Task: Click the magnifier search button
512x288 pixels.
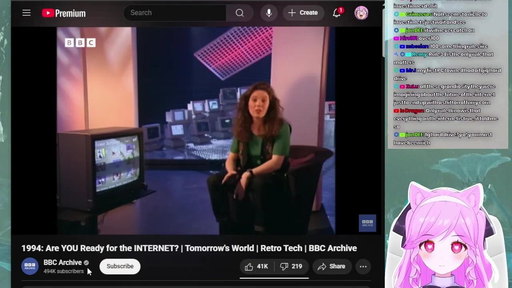Action: pos(240,13)
